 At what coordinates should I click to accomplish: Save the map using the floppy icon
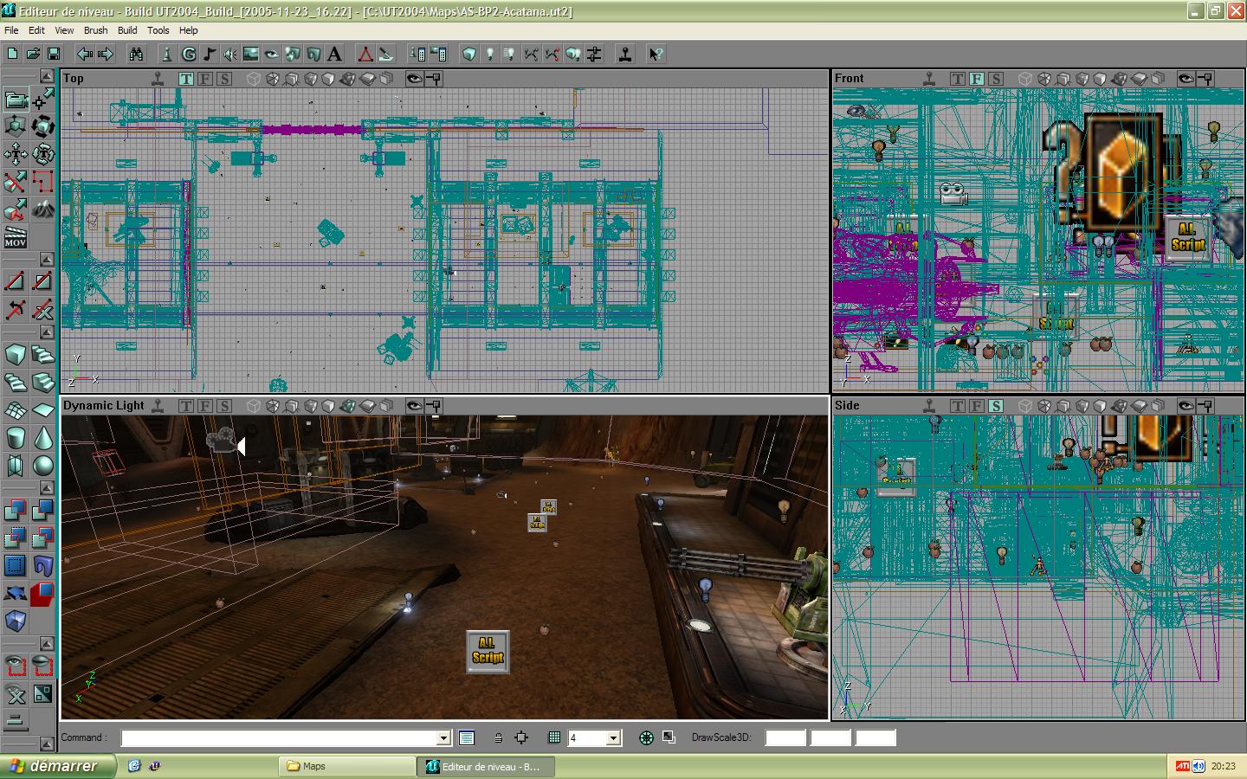click(x=54, y=54)
